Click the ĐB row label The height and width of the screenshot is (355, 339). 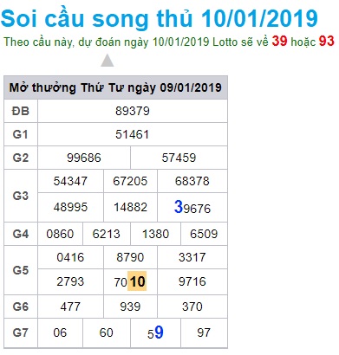pos(21,111)
